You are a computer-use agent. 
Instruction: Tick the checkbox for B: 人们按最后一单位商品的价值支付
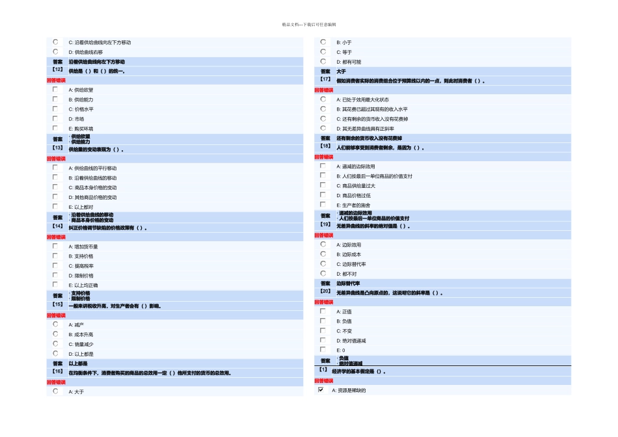point(323,176)
